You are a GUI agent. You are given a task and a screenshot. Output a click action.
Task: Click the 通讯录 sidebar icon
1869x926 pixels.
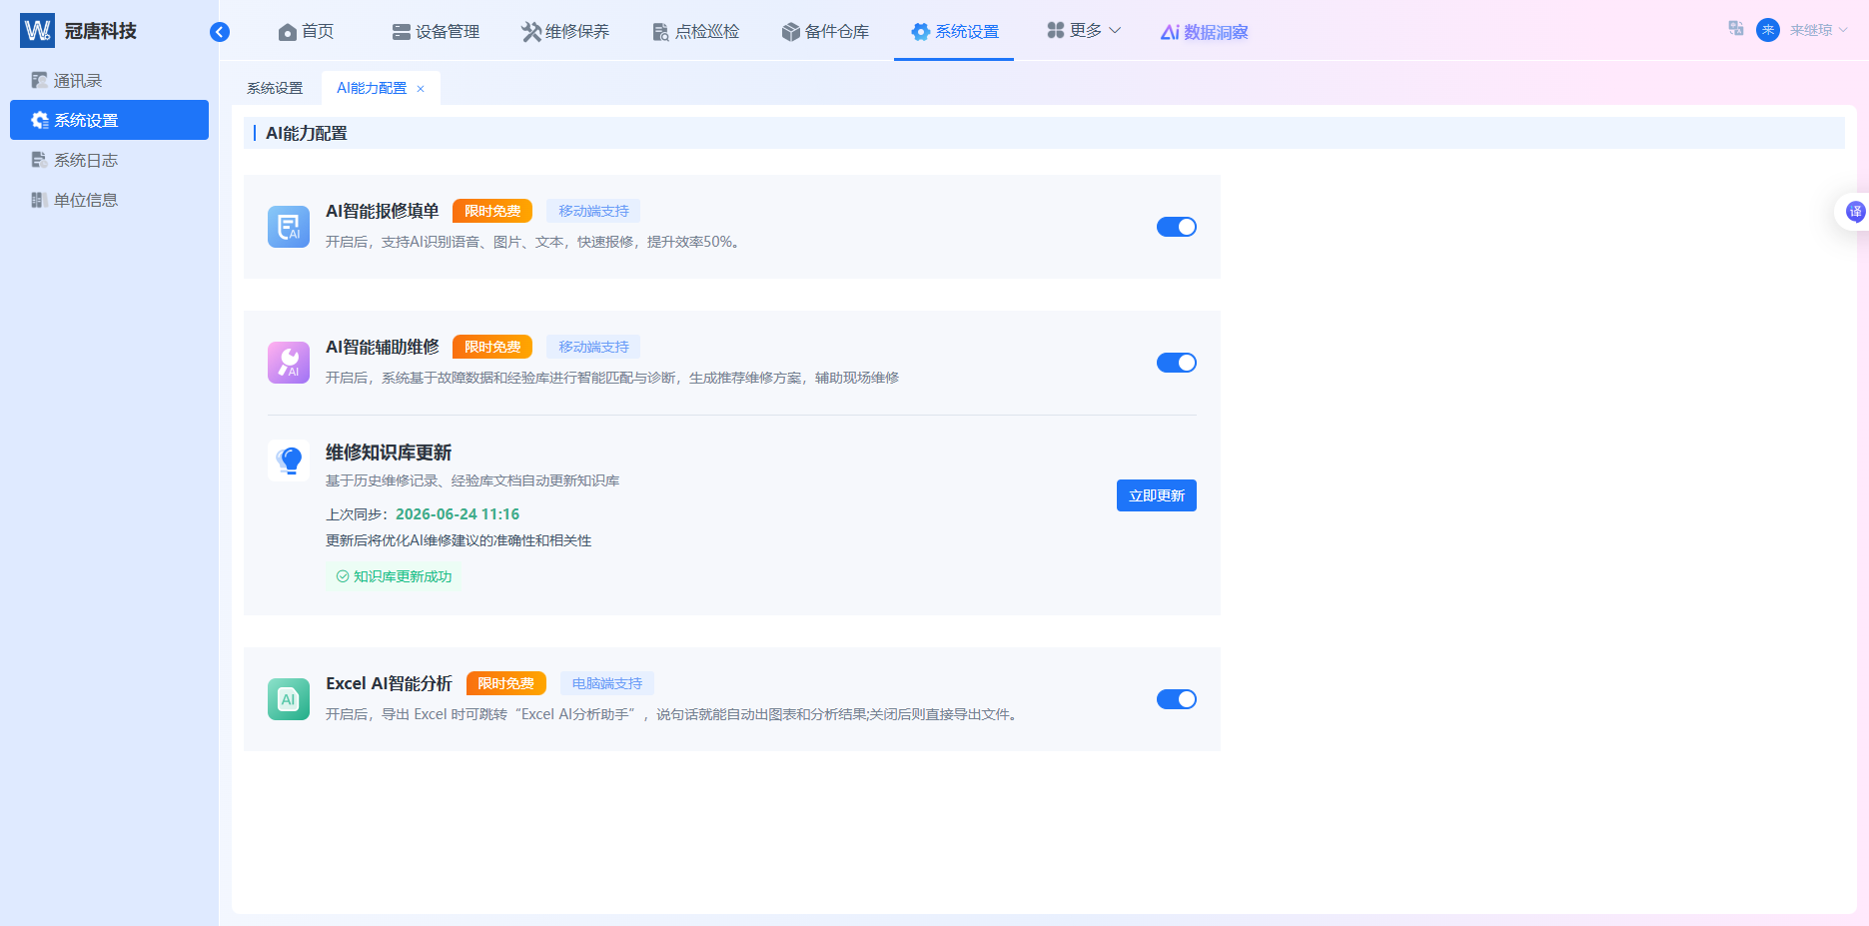click(x=39, y=80)
